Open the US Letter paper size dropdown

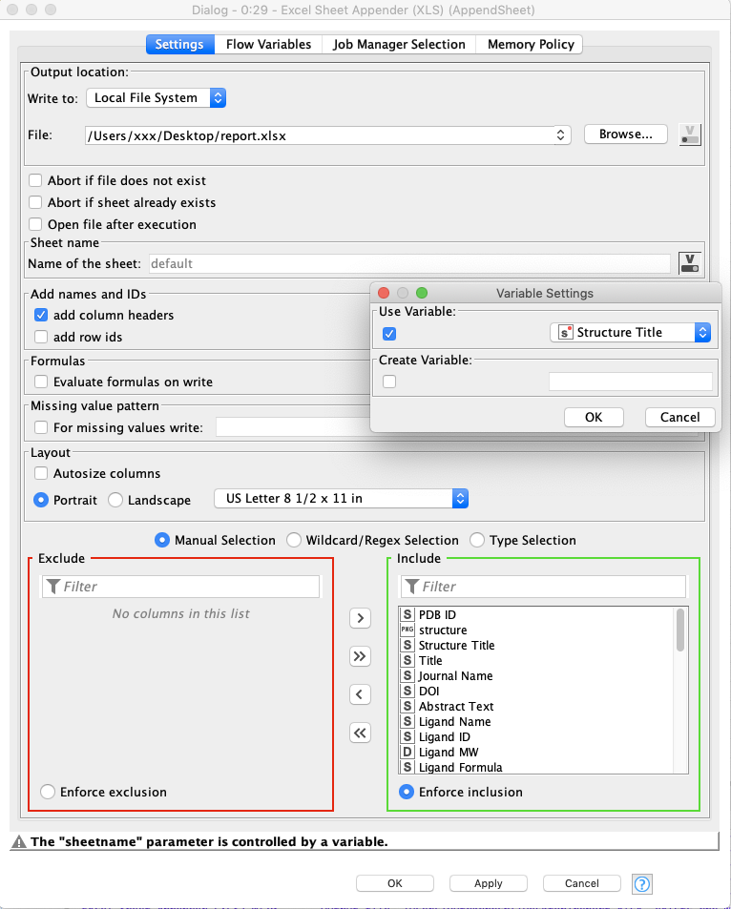341,499
